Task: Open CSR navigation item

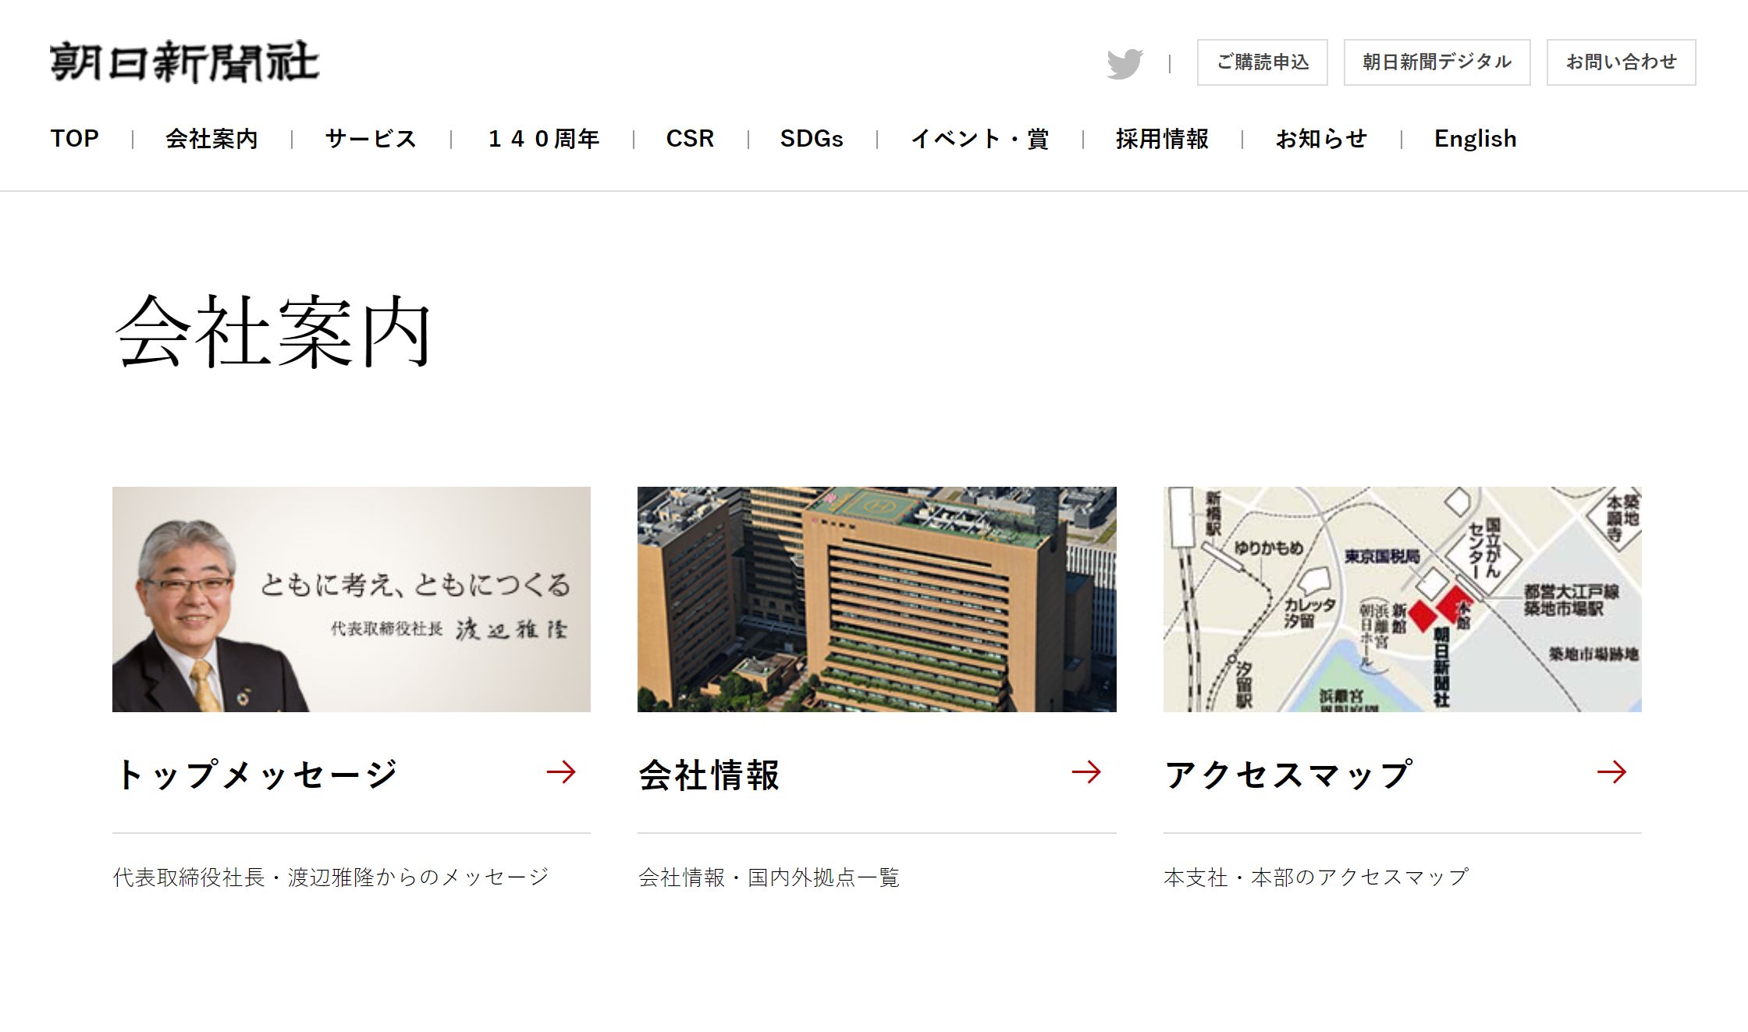Action: (690, 139)
